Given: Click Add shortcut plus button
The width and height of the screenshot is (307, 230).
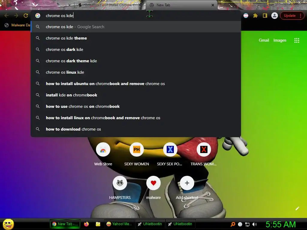Looking at the screenshot, I should coord(187,183).
